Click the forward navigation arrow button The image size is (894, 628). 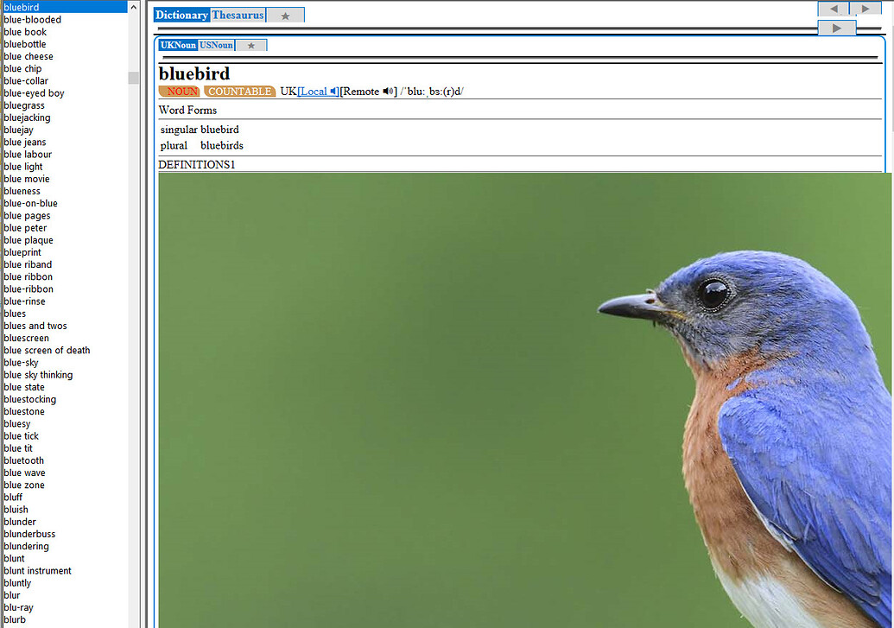coord(865,9)
